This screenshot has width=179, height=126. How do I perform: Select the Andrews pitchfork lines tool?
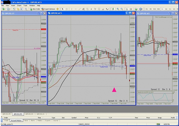99,9
